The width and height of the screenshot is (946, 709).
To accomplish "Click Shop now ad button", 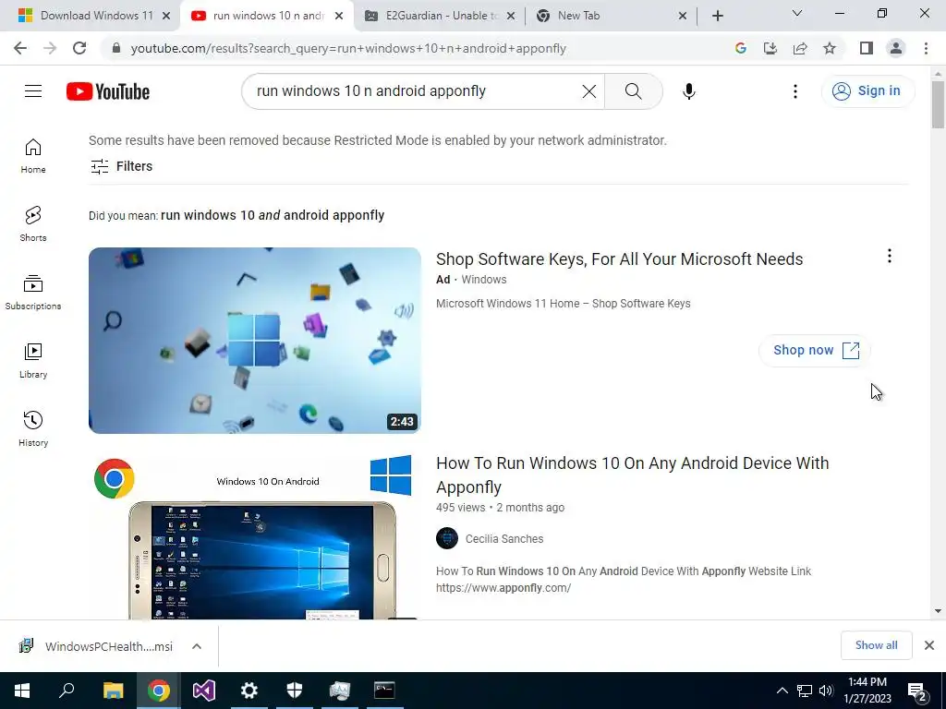I will pos(815,350).
